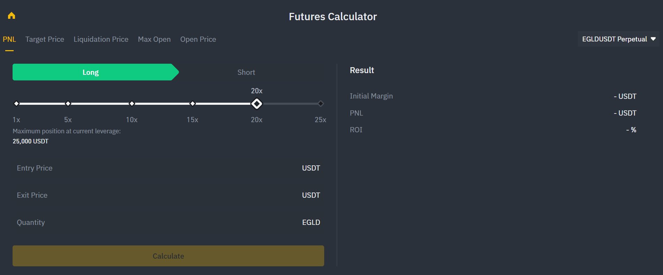Open the EGLDUSDT Perpetual dropdown arrow
This screenshot has height=275, width=663.
[x=653, y=39]
